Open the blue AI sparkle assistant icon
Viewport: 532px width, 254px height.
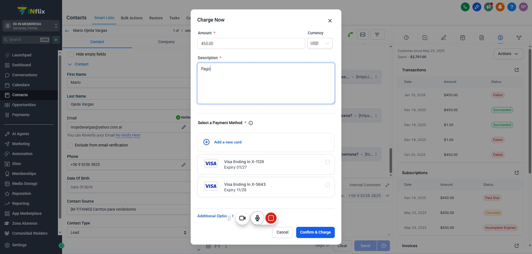pyautogui.click(x=477, y=7)
